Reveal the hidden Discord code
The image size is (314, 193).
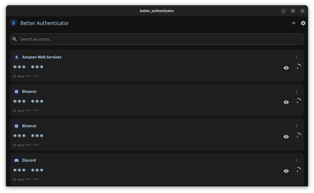[x=286, y=171]
